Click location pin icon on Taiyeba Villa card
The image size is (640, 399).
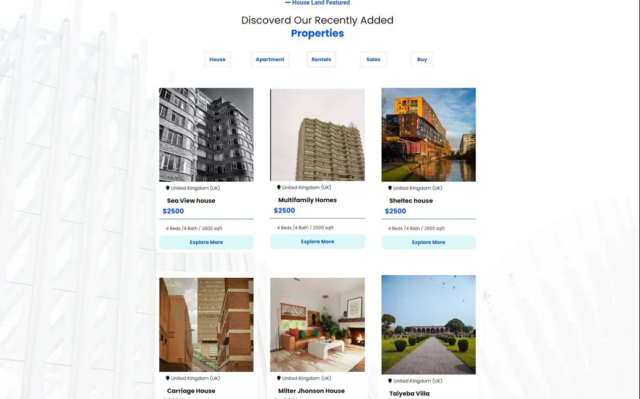pos(390,381)
